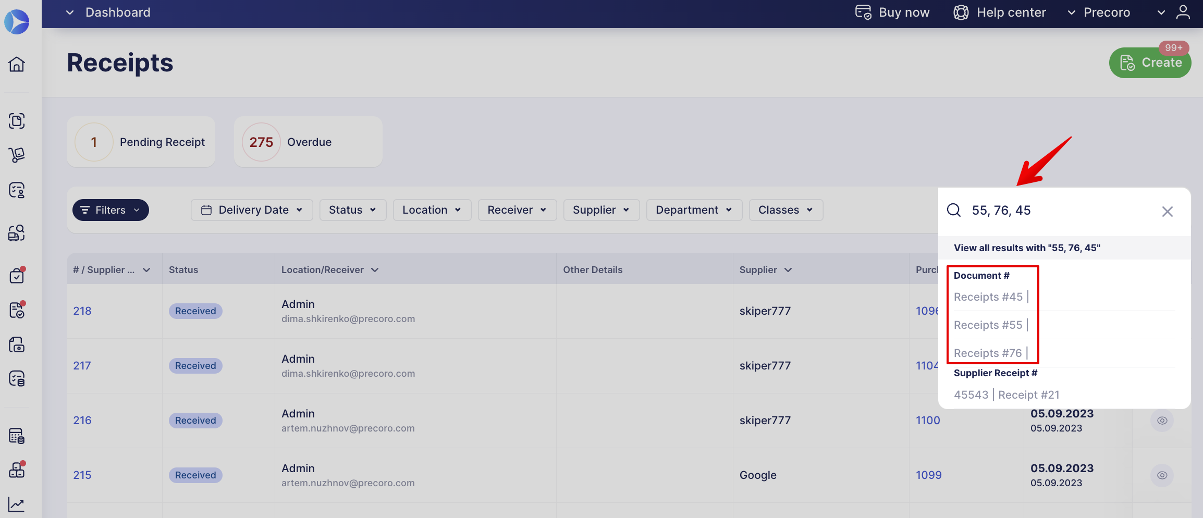Sort by Location/Receiver column header
Screen dimensions: 1203x518
point(329,270)
